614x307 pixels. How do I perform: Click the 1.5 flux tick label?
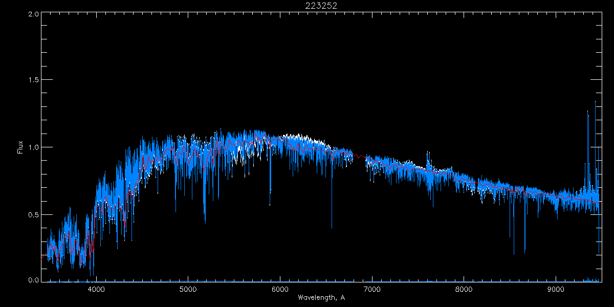pyautogui.click(x=33, y=80)
